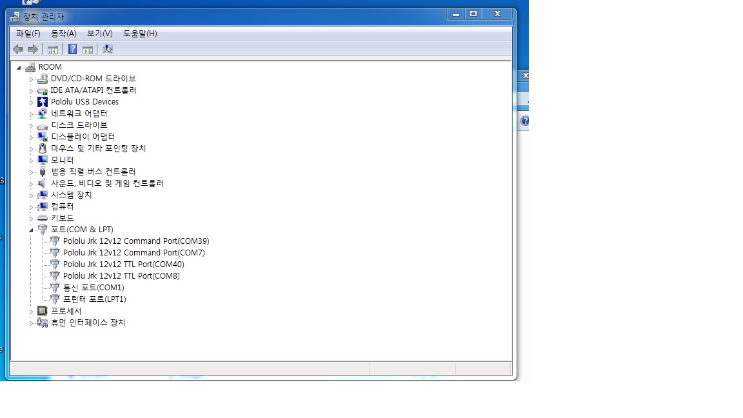The height and width of the screenshot is (418, 743).
Task: Open the 동작(A) menu
Action: pyautogui.click(x=63, y=34)
